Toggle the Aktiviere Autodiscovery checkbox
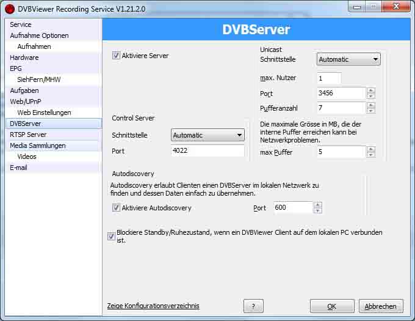 [116, 207]
